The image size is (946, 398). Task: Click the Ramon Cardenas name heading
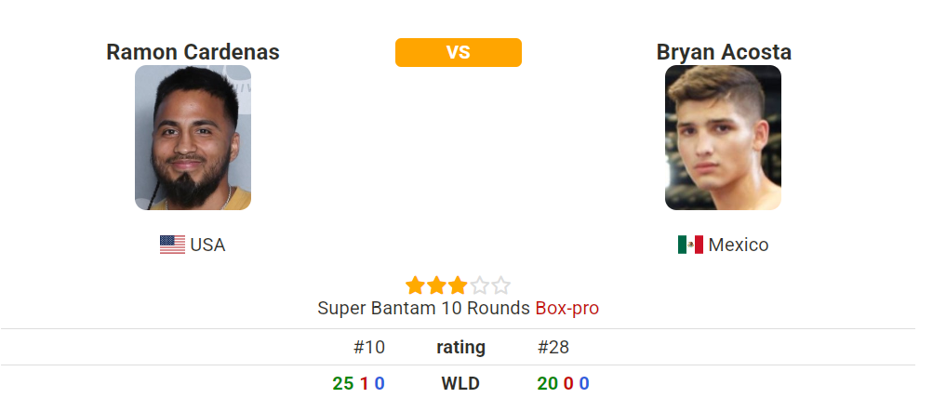(193, 52)
